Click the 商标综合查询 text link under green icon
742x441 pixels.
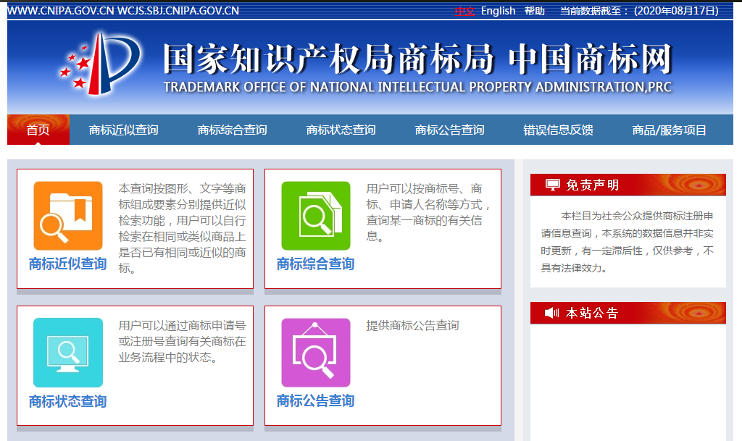pos(314,264)
